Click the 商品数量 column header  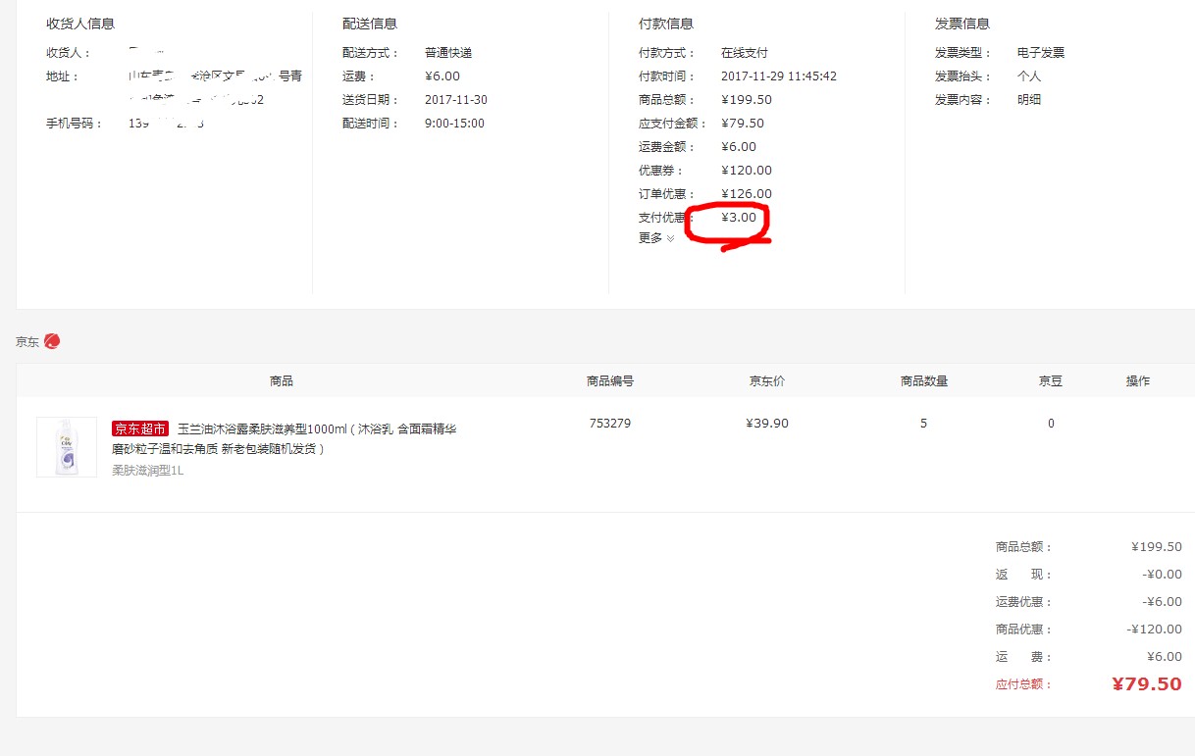[x=924, y=381]
